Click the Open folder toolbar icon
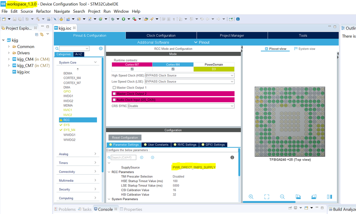The height and width of the screenshot is (214, 356). click(146, 19)
